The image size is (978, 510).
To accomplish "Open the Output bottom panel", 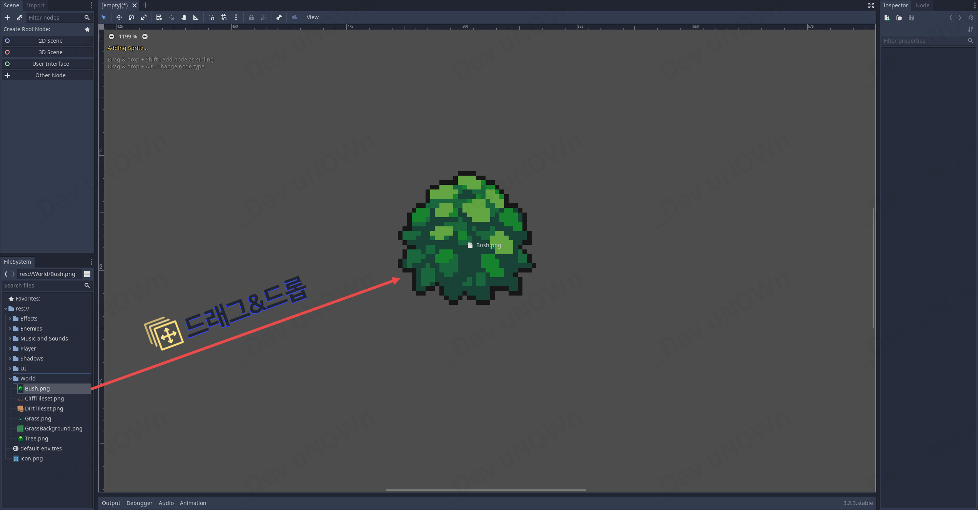I will (111, 503).
